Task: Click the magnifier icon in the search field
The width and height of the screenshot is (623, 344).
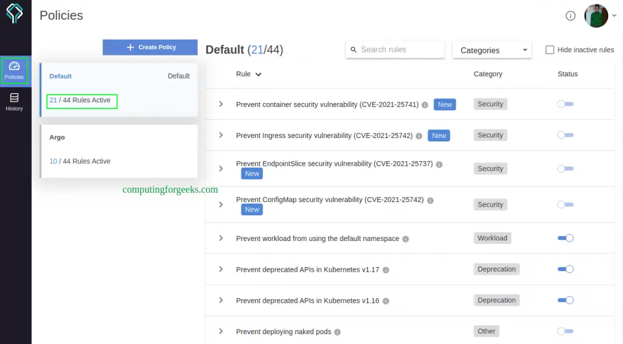Action: pos(354,50)
